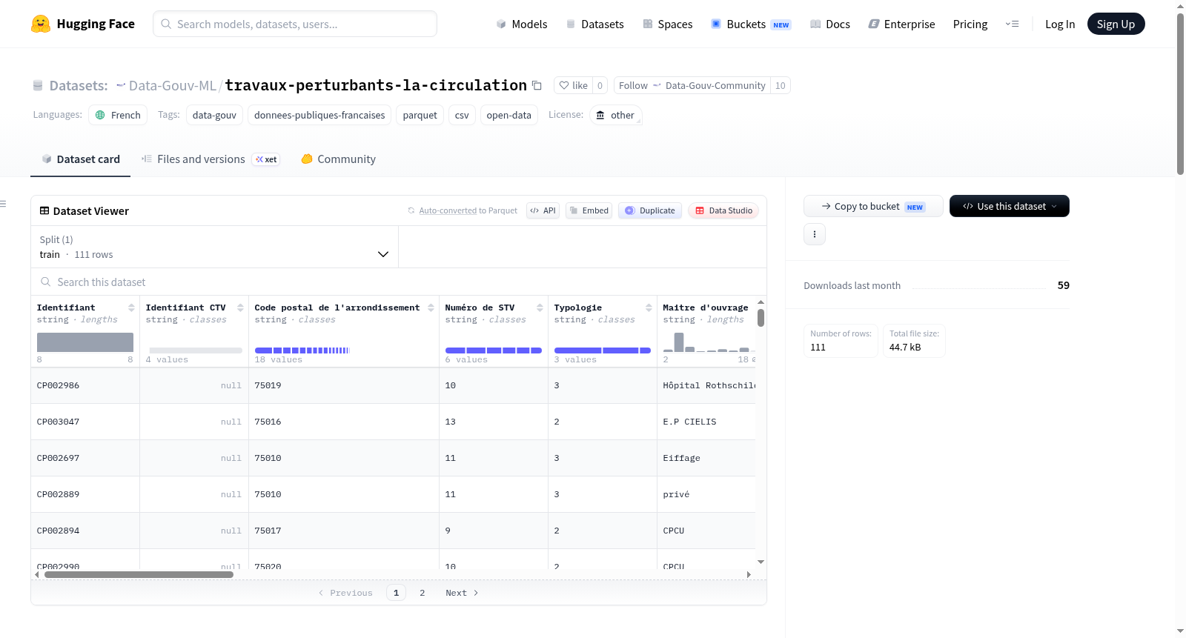Open the Community tab
Image resolution: width=1186 pixels, height=638 pixels.
339,159
